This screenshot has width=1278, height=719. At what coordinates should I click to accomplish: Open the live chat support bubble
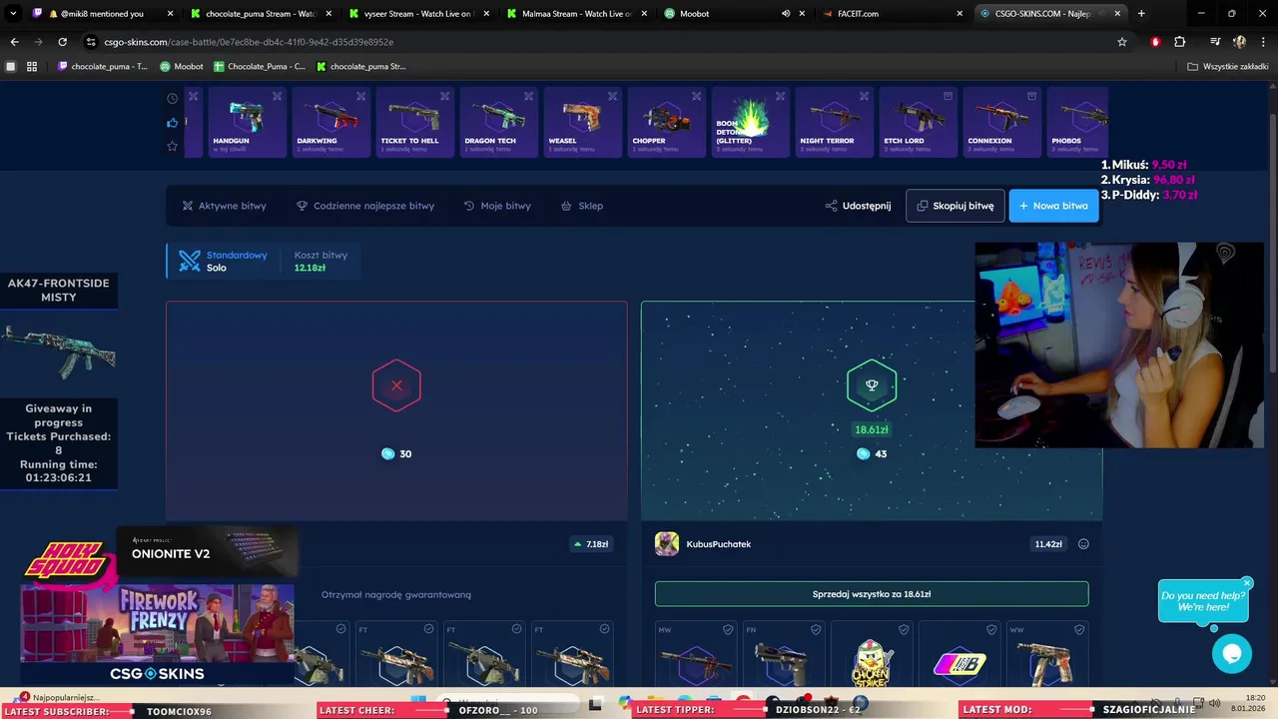coord(1231,654)
